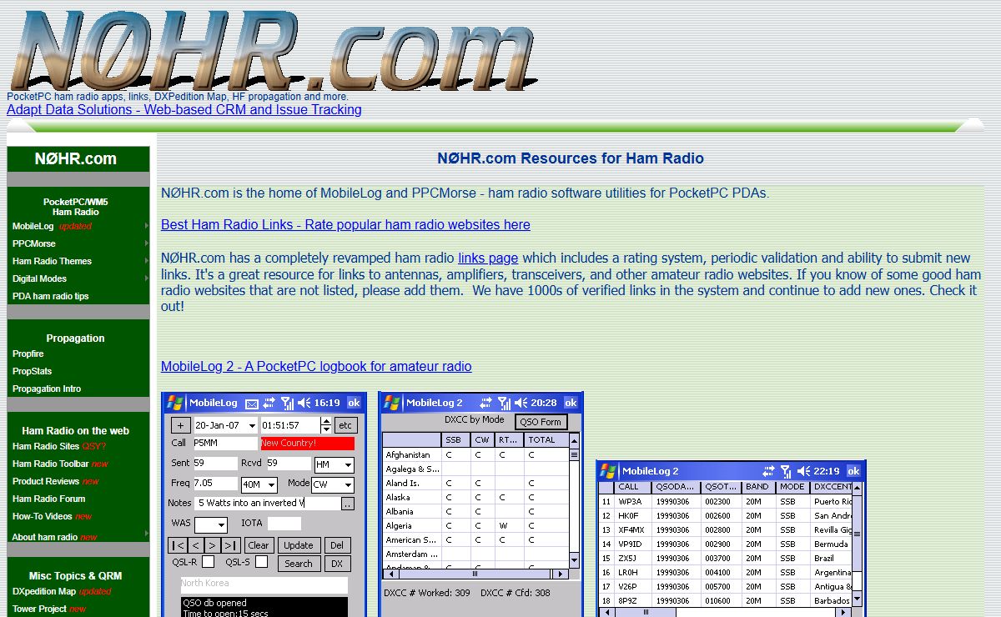The image size is (1001, 617).
Task: Go to previous record with < button
Action: pos(195,545)
